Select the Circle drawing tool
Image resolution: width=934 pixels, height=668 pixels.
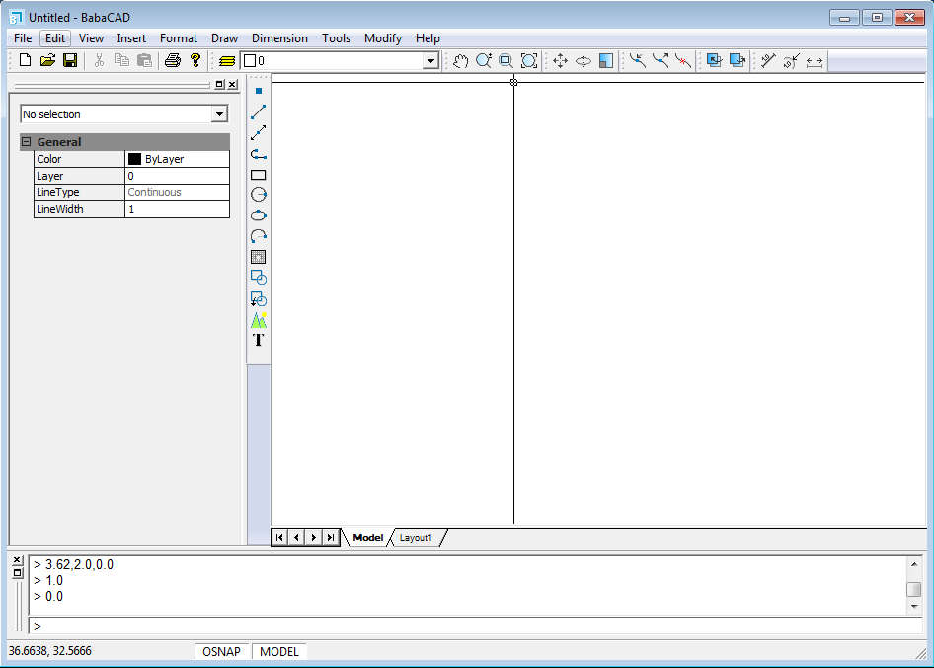tap(259, 195)
